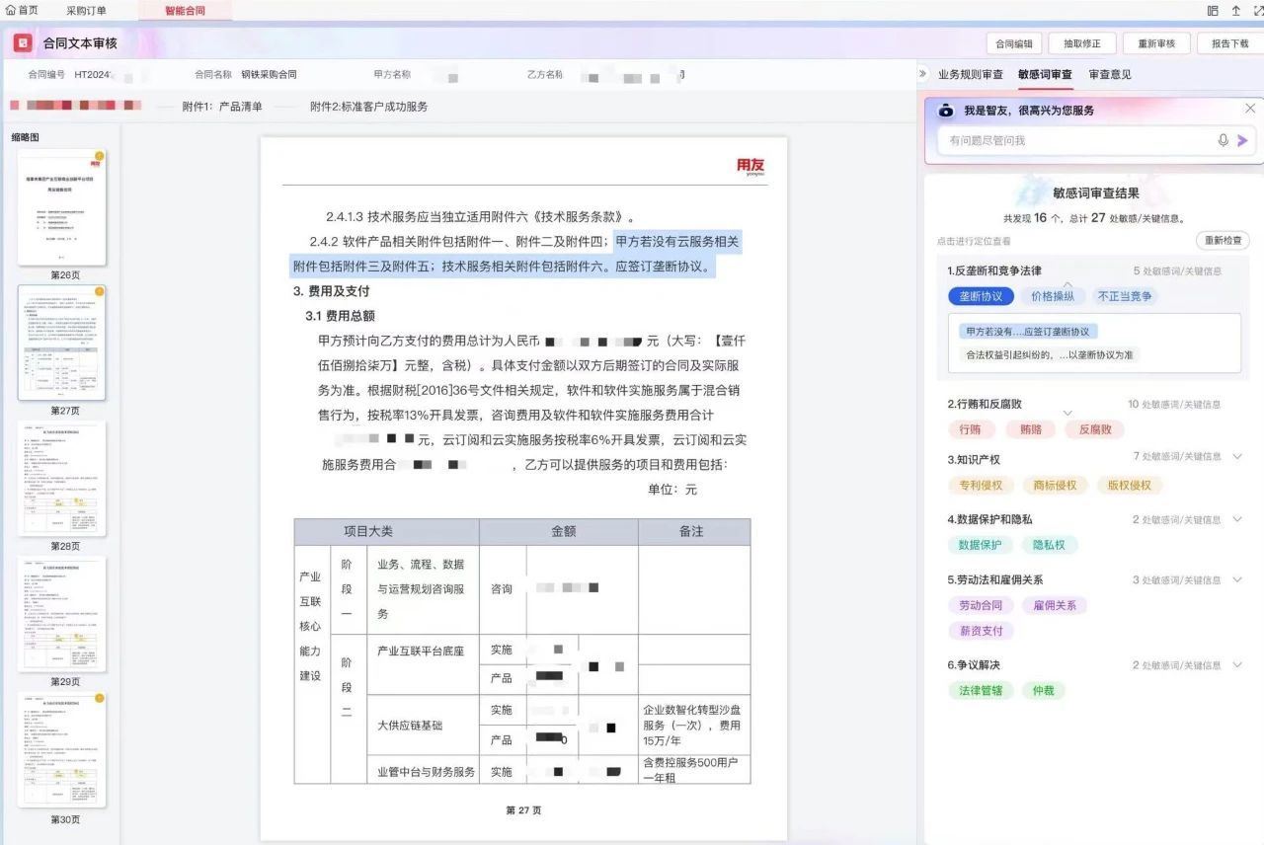Open the 审查意见 tab
The image size is (1264, 845).
(1110, 74)
